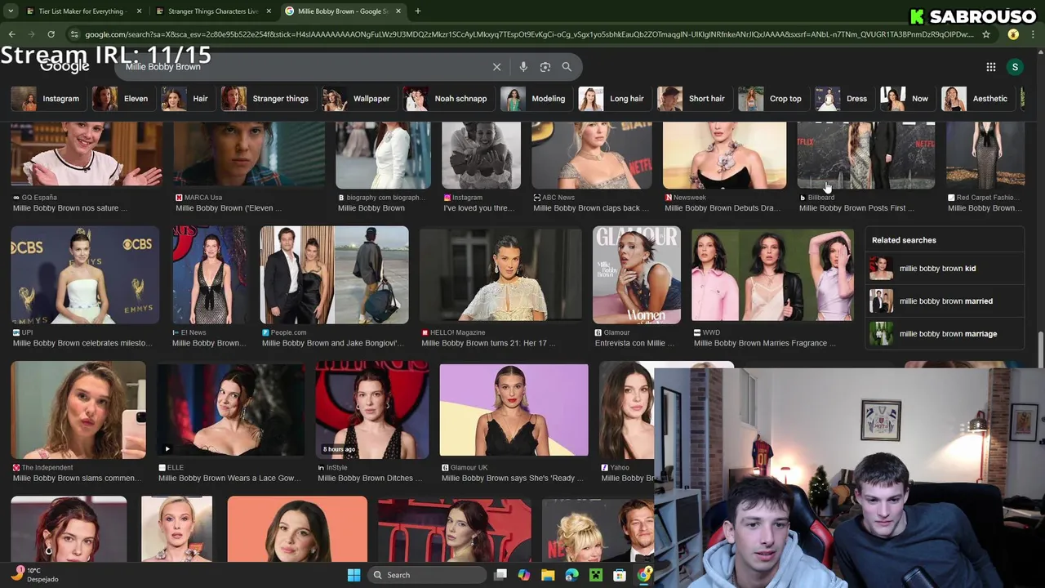Open Microsoft Store from taskbar

coord(620,575)
